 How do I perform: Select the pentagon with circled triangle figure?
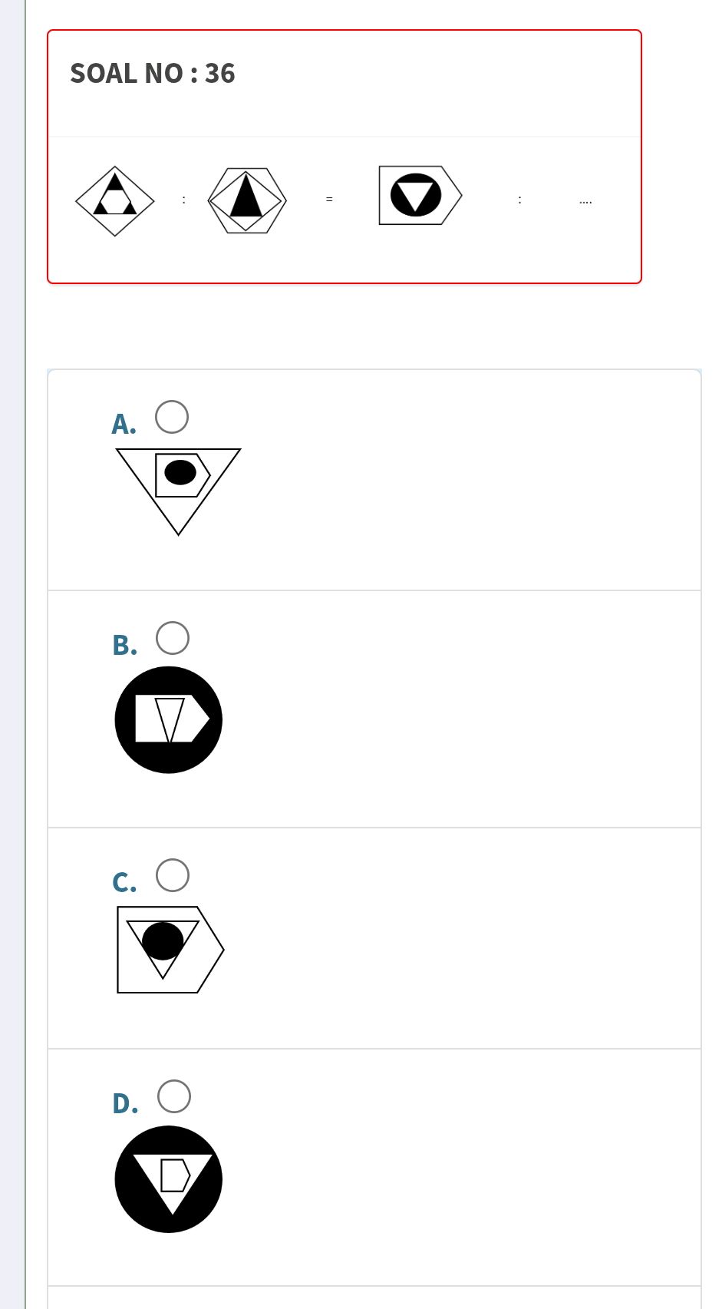coord(418,196)
